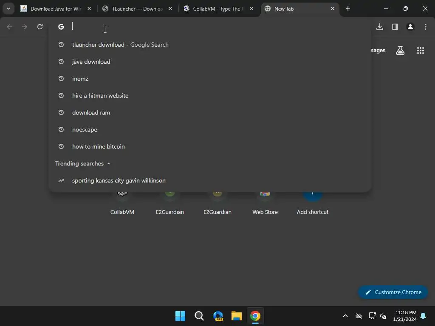Open a new tab with plus button
The width and height of the screenshot is (435, 326).
[348, 8]
